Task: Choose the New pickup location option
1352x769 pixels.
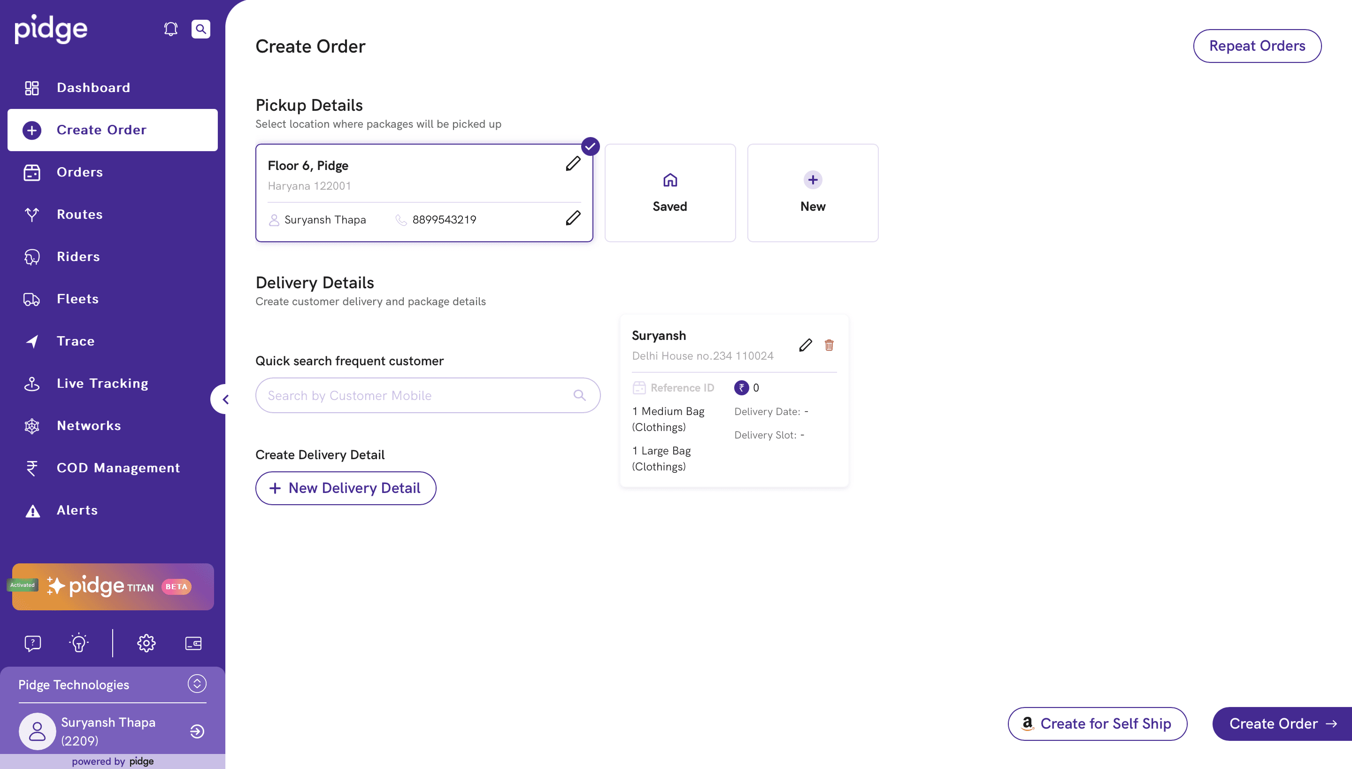Action: tap(812, 193)
